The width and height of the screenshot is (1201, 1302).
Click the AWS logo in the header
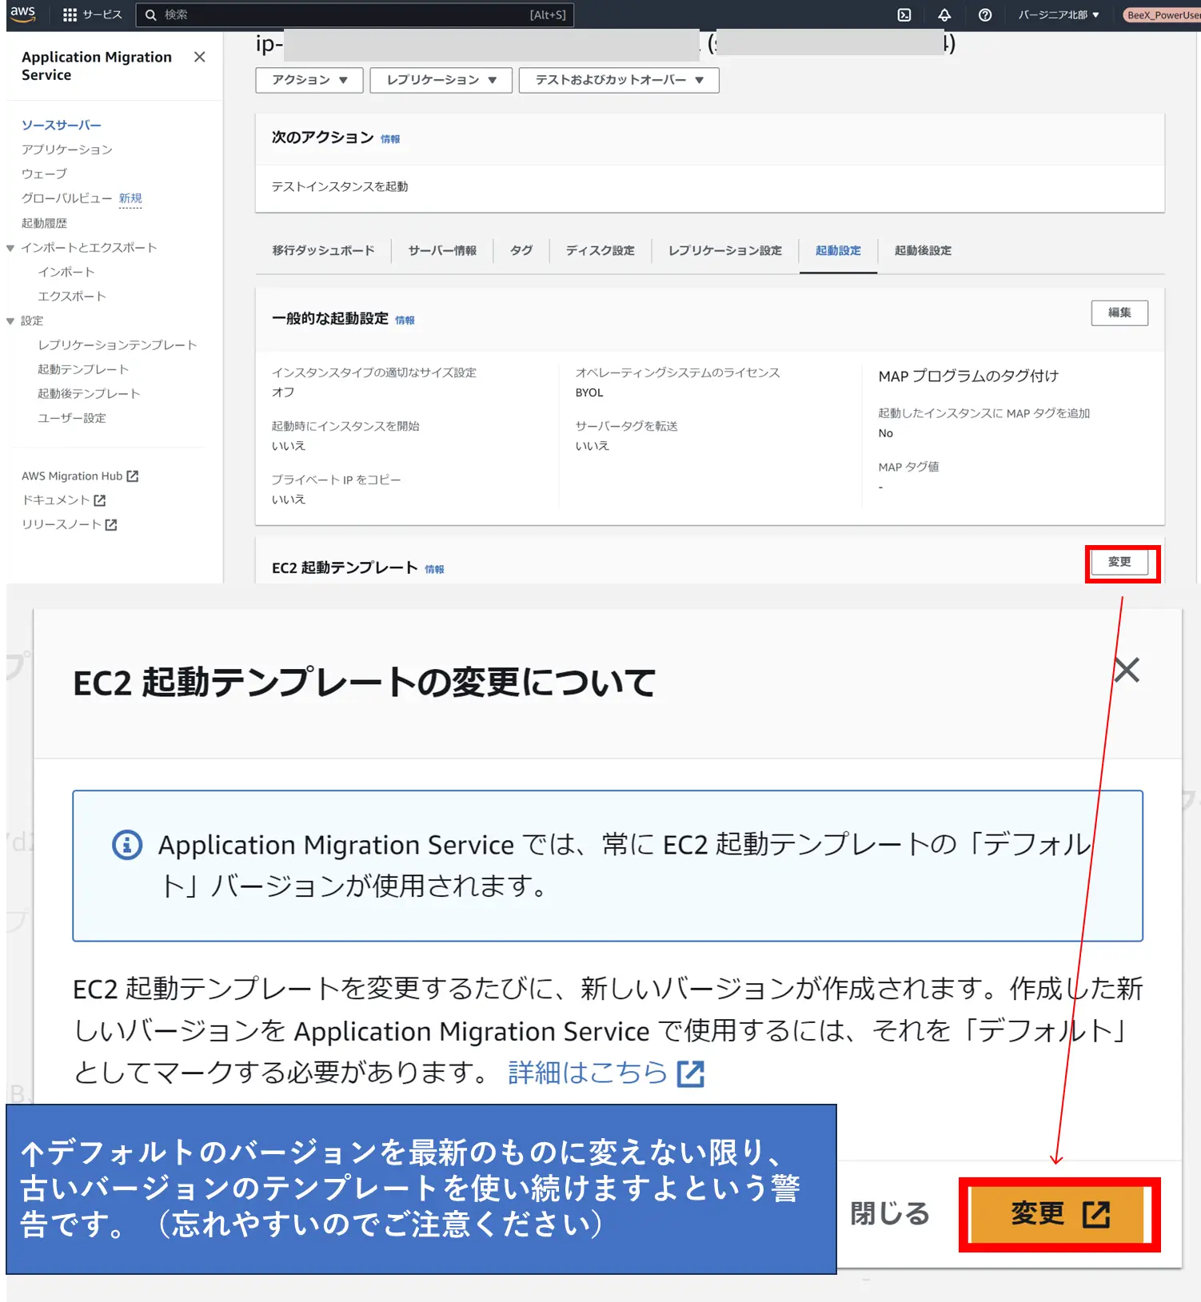(23, 14)
